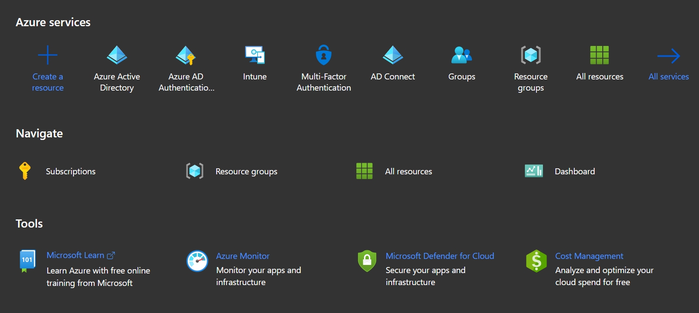Image resolution: width=699 pixels, height=313 pixels.
Task: Select the AD Connect service icon
Action: (x=393, y=55)
